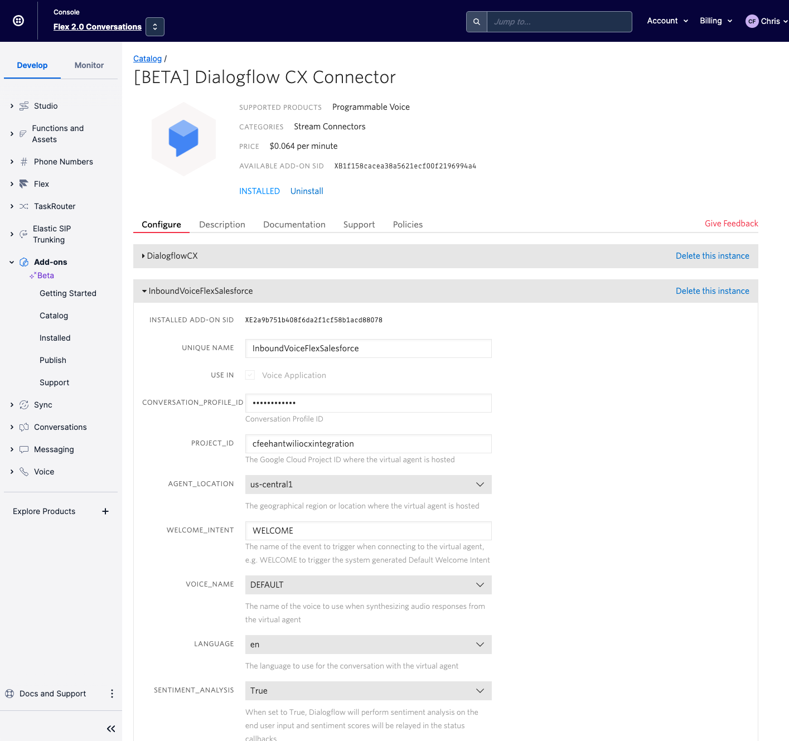Click the Studio sidebar icon
This screenshot has height=741, width=789.
pos(24,106)
